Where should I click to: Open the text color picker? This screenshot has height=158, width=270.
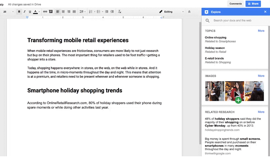pos(35,12)
